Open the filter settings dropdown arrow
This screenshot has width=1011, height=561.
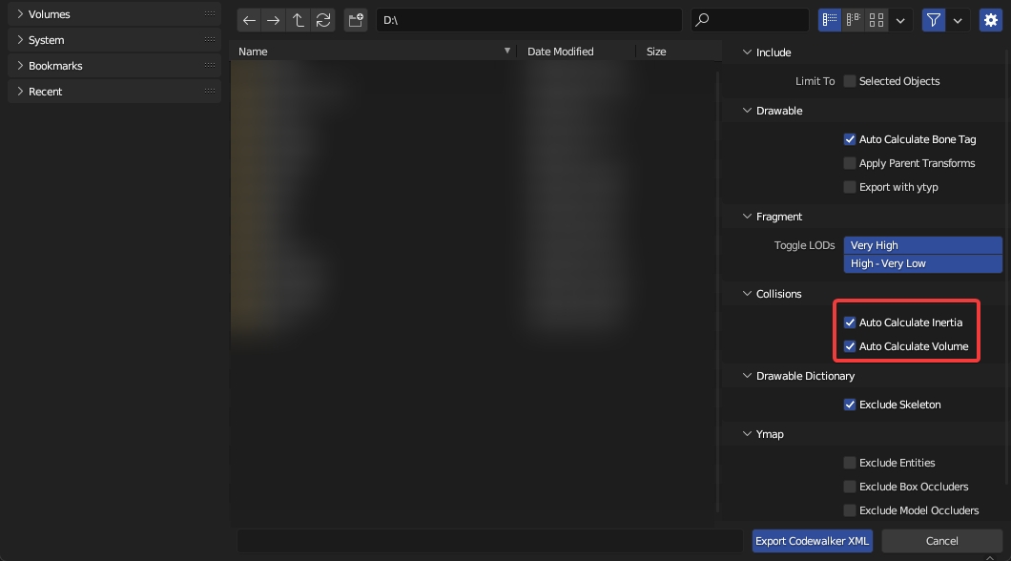click(958, 20)
